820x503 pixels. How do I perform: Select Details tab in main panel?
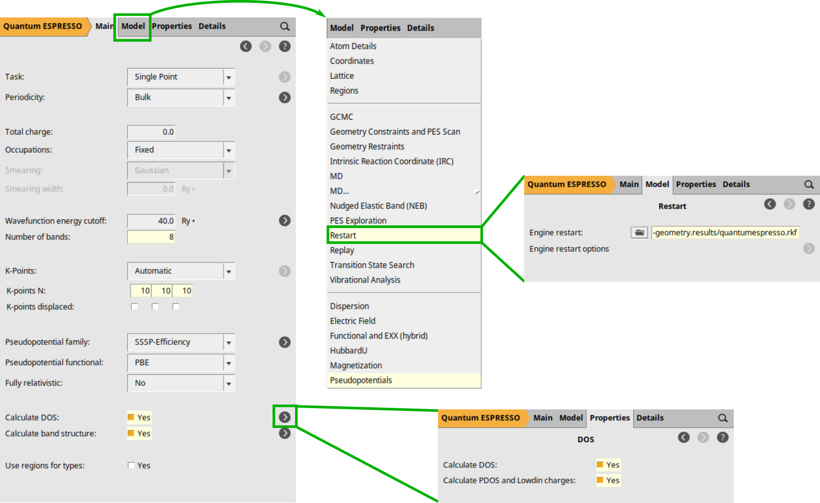(212, 26)
